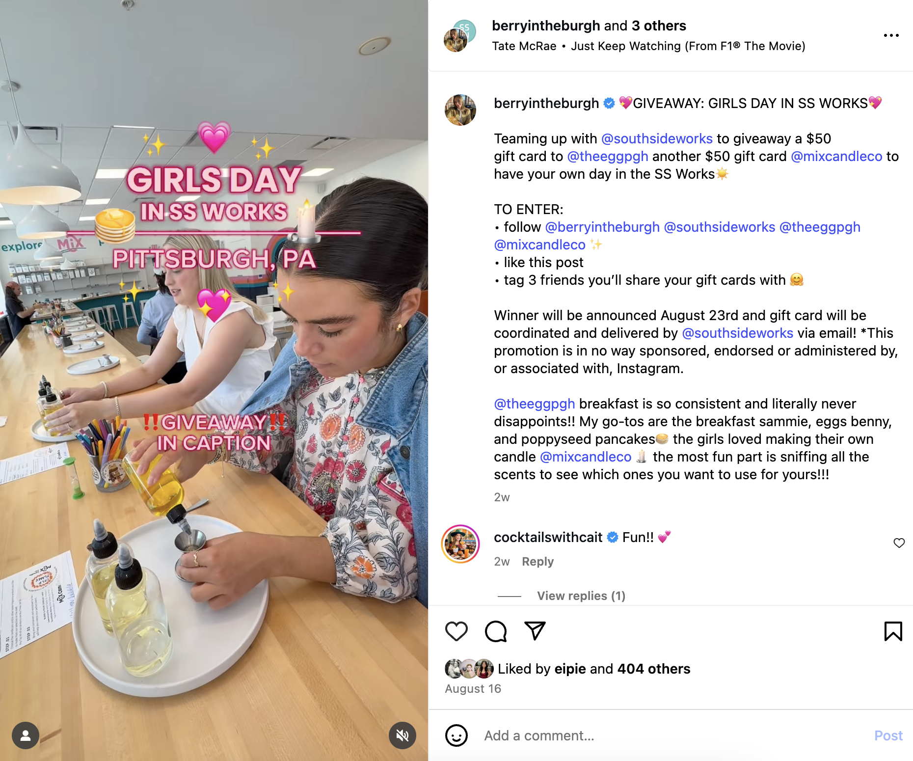Open eipie's profile from likes
The image size is (913, 761).
[x=570, y=669]
